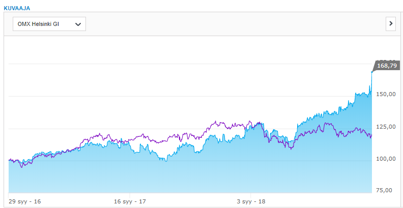
Task: Select the 29 syy - 16 date marker
Action: click(x=25, y=202)
